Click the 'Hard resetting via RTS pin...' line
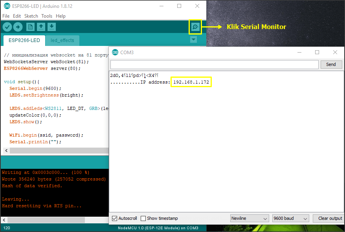345x232 pixels. coord(42,206)
